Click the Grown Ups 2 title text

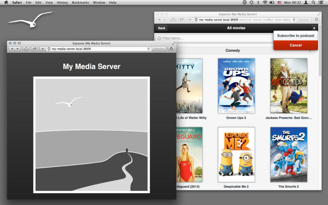tap(236, 118)
